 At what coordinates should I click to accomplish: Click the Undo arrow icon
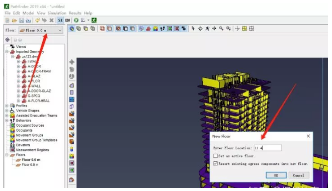tap(38, 20)
